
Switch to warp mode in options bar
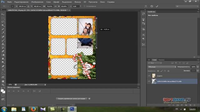coord(146,6)
